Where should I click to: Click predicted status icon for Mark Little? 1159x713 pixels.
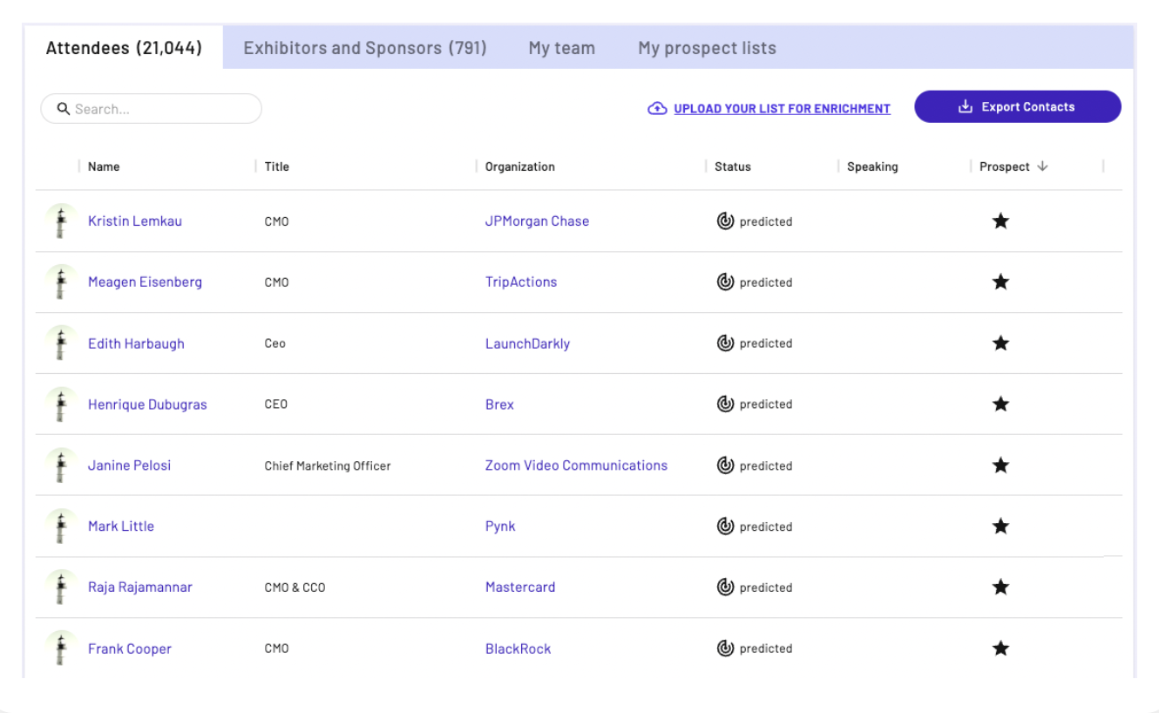pos(725,526)
